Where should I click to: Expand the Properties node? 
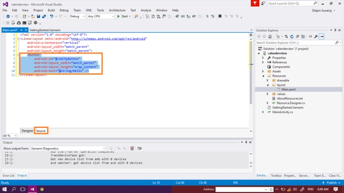pos(263,58)
